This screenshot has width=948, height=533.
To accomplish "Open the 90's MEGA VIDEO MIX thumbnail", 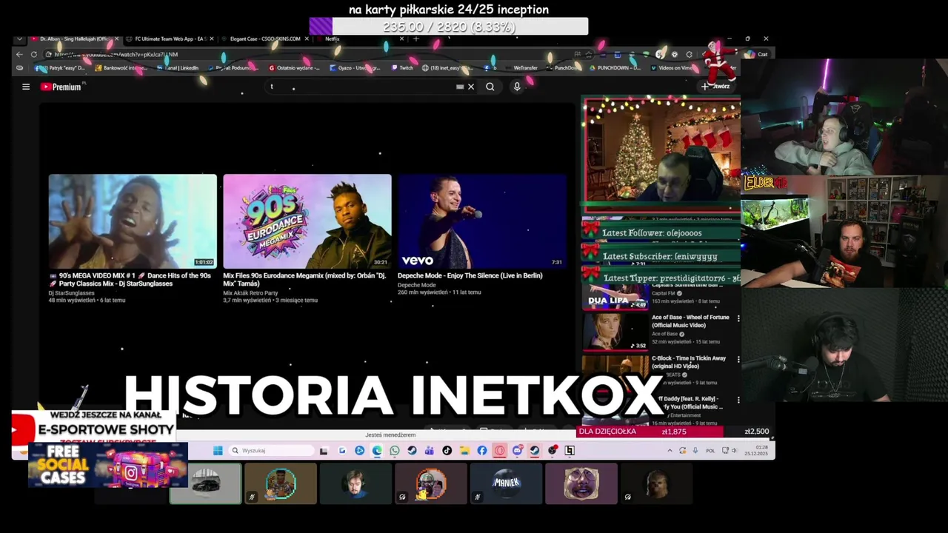I will pos(133,221).
